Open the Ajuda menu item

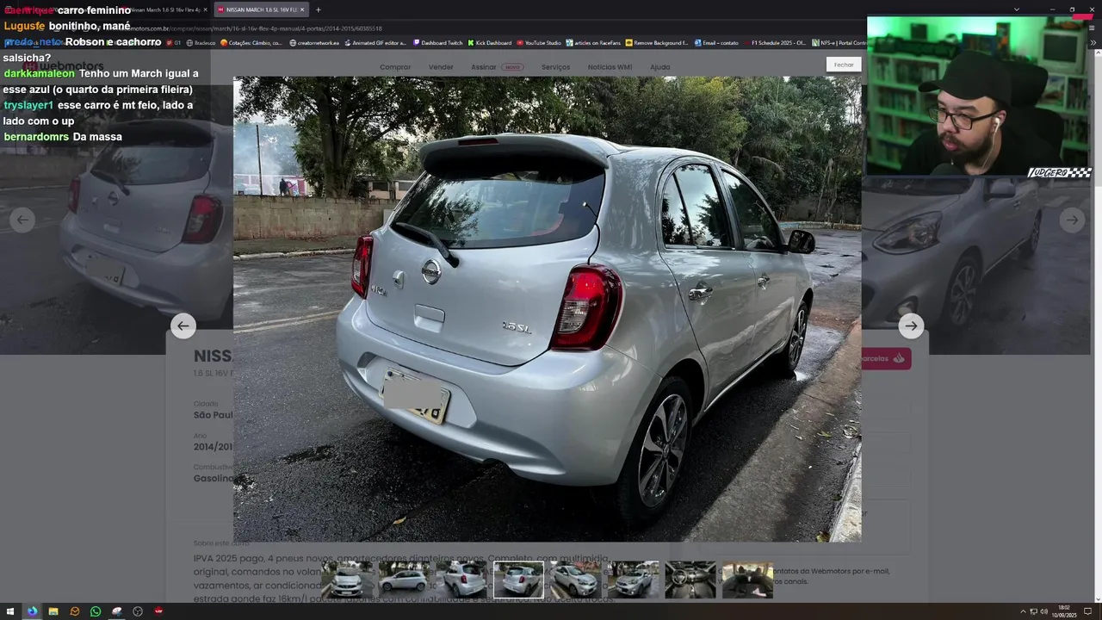[x=659, y=67]
